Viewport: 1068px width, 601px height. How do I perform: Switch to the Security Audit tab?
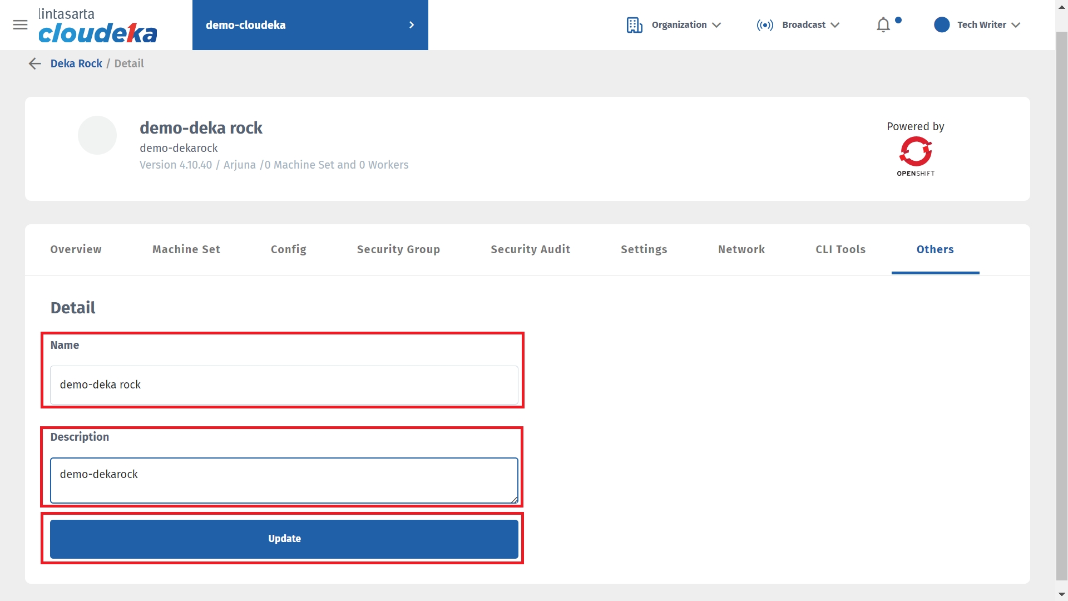[530, 249]
